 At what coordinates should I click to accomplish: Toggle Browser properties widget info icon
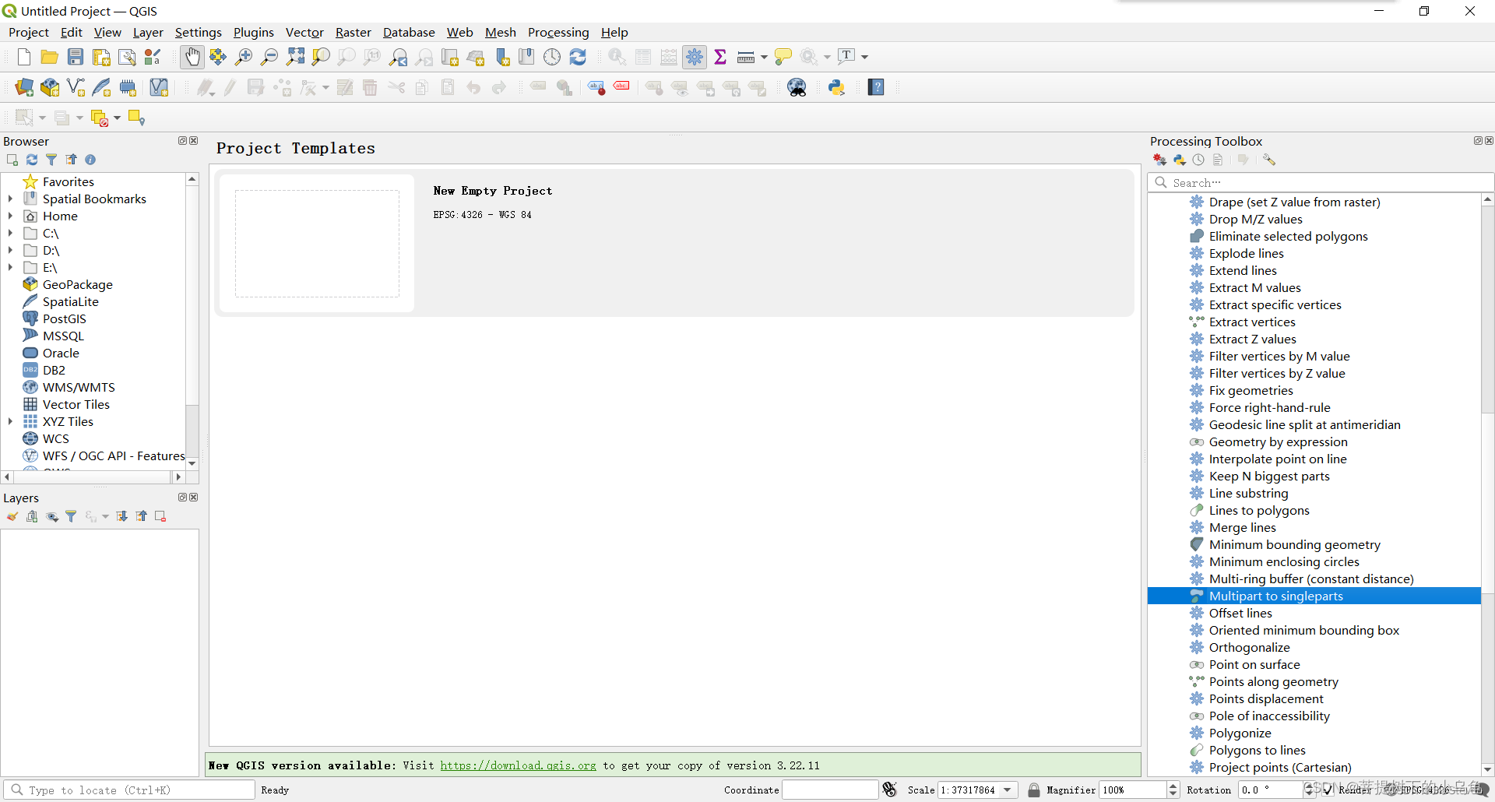coord(90,160)
